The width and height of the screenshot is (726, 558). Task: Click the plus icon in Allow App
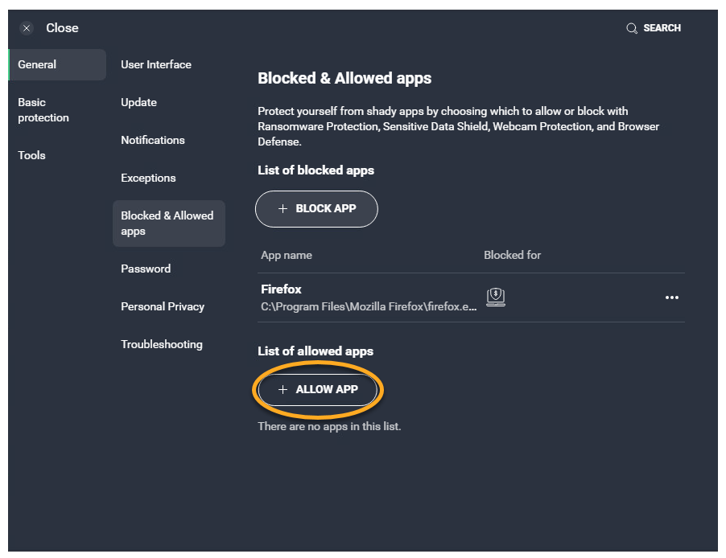[283, 390]
